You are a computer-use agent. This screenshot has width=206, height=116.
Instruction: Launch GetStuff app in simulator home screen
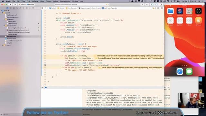180,21
